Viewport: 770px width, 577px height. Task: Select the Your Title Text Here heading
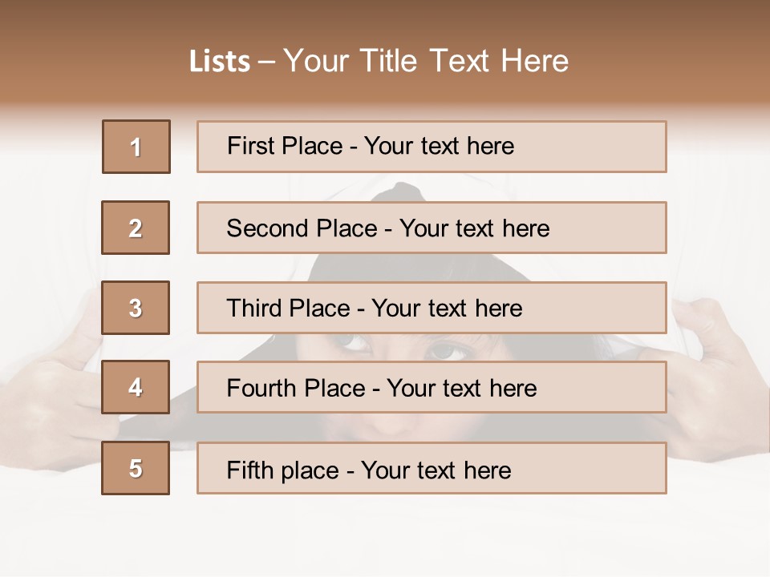[x=426, y=61]
